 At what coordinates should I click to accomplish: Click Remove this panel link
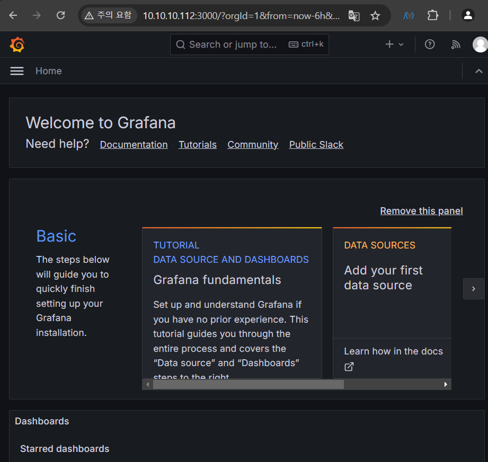coord(421,211)
